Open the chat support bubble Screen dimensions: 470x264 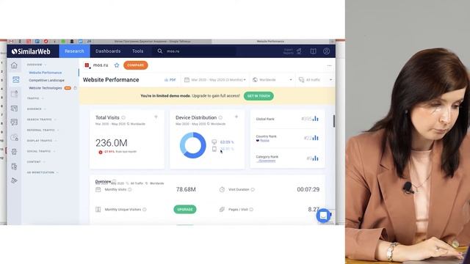(x=323, y=216)
